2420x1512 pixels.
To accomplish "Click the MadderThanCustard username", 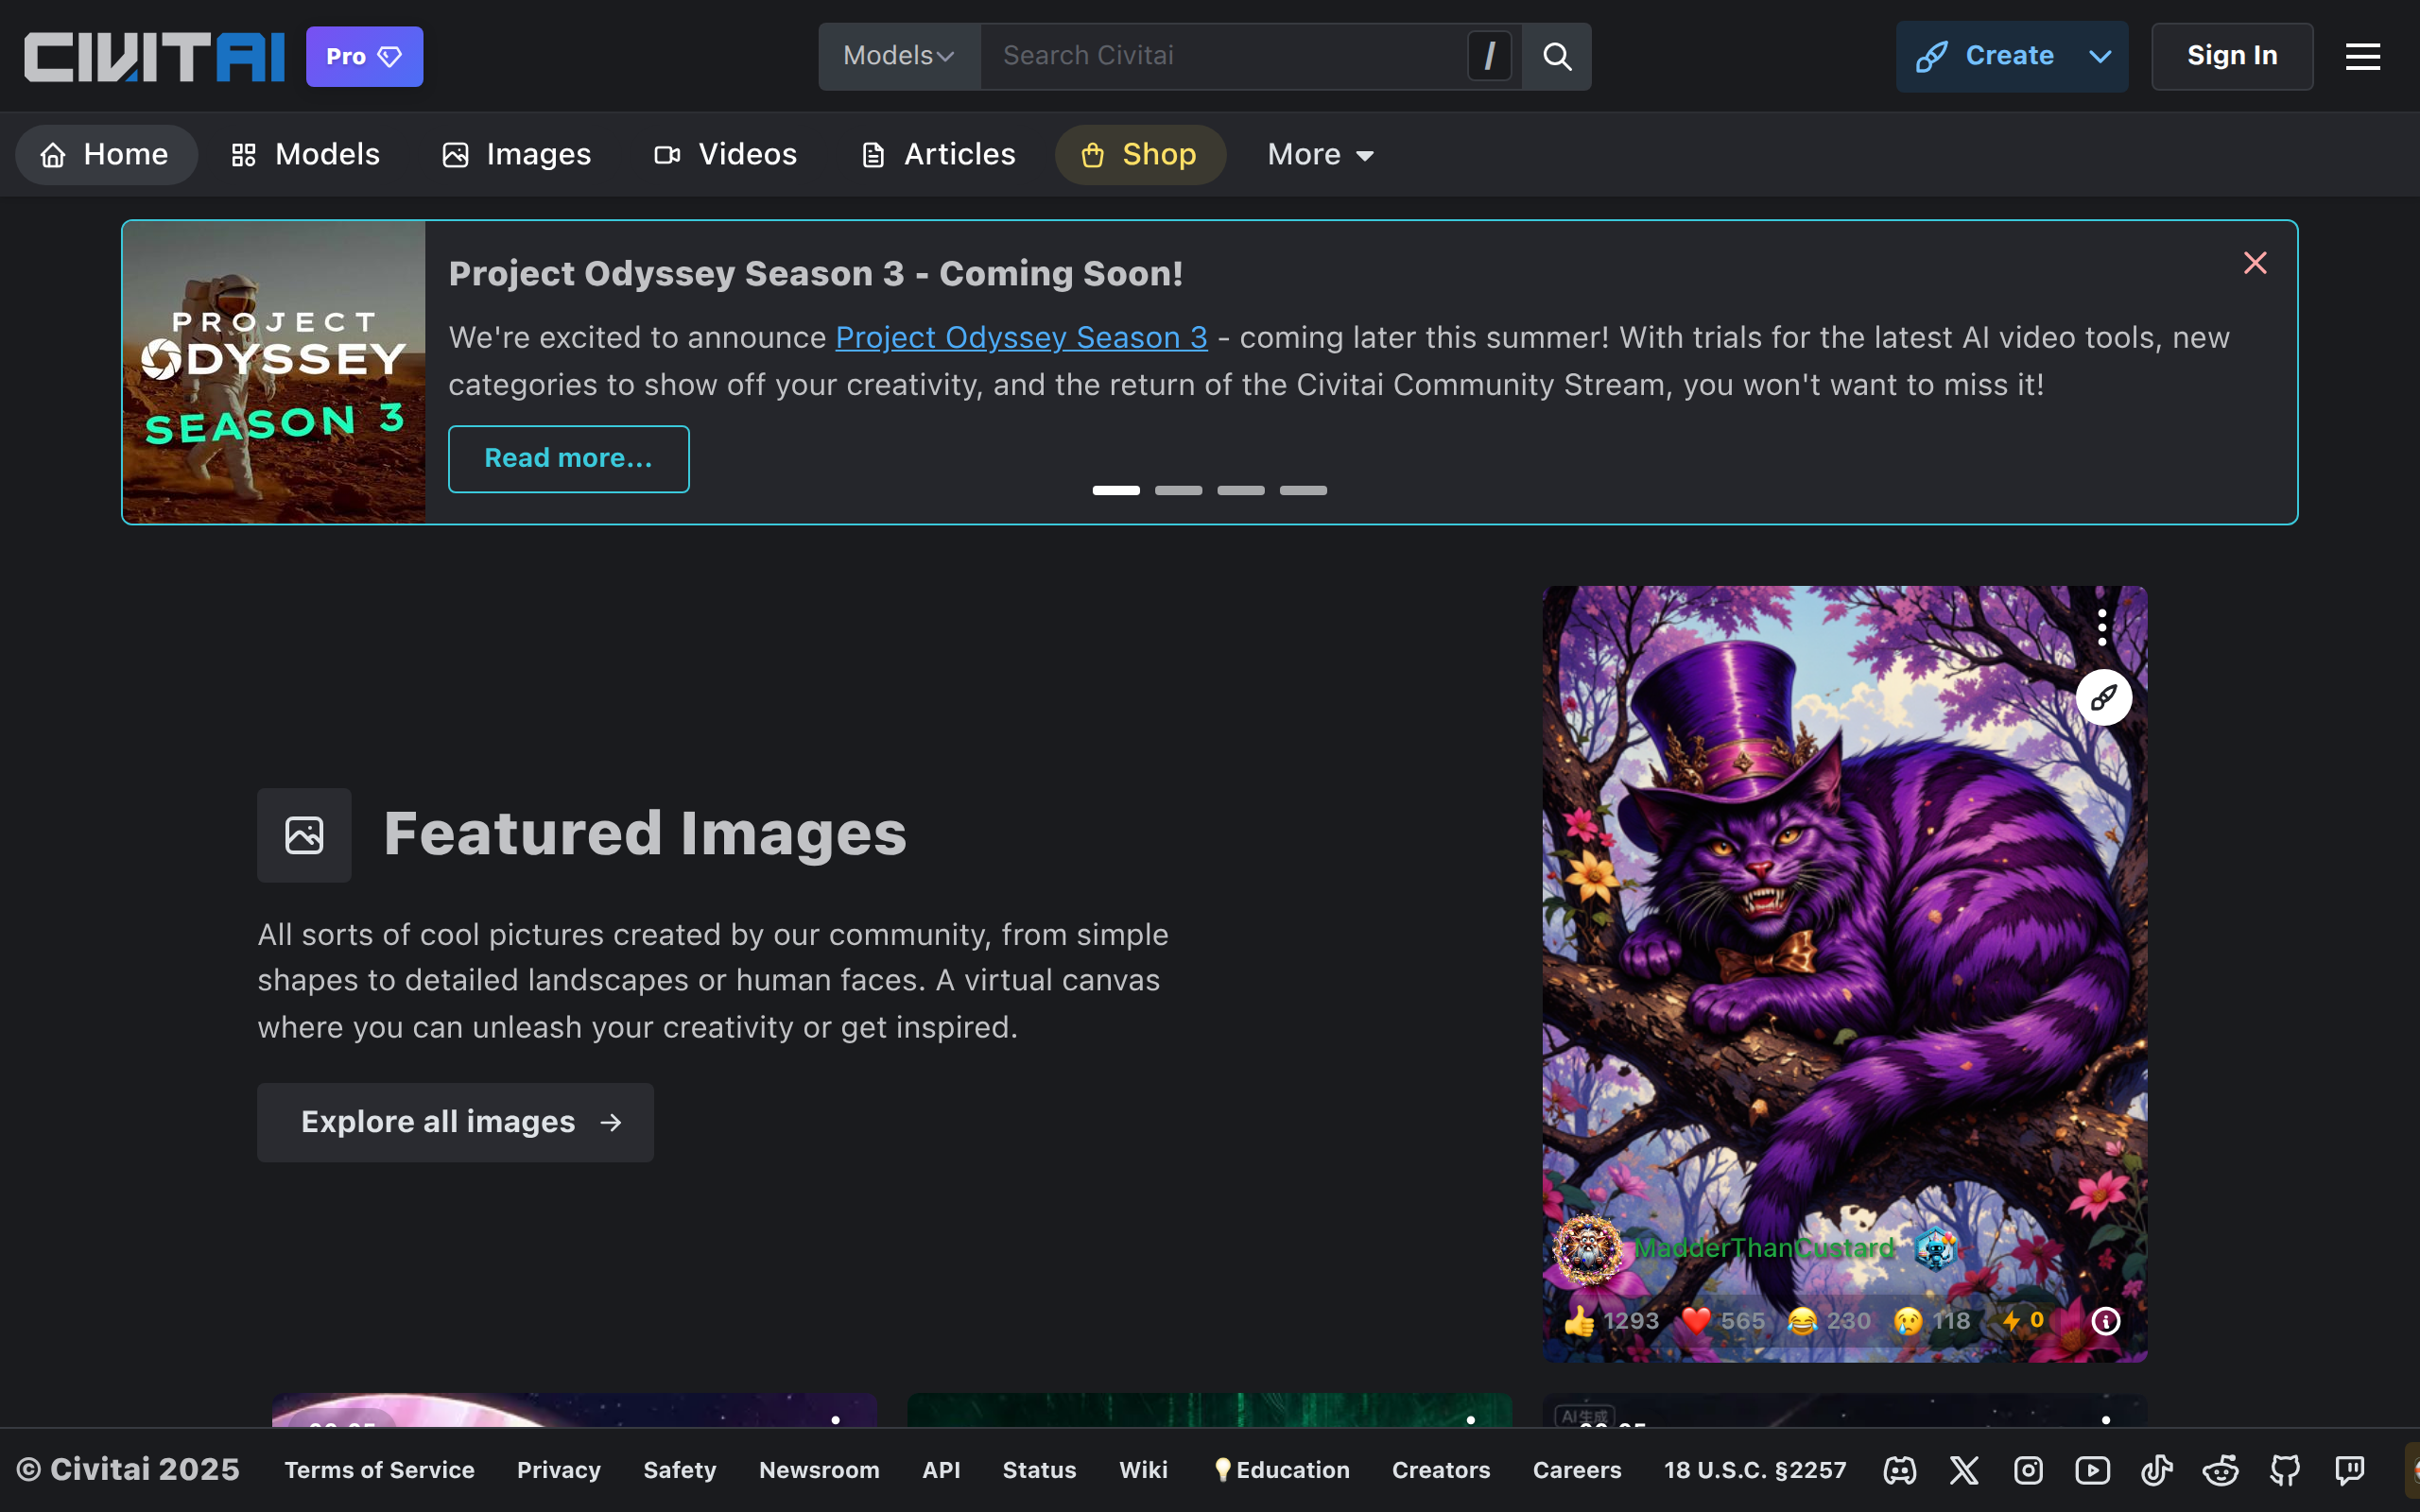I will (x=1765, y=1248).
